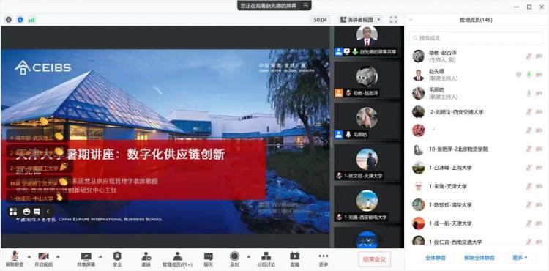Click the red 结束会议 button

[x=374, y=259]
